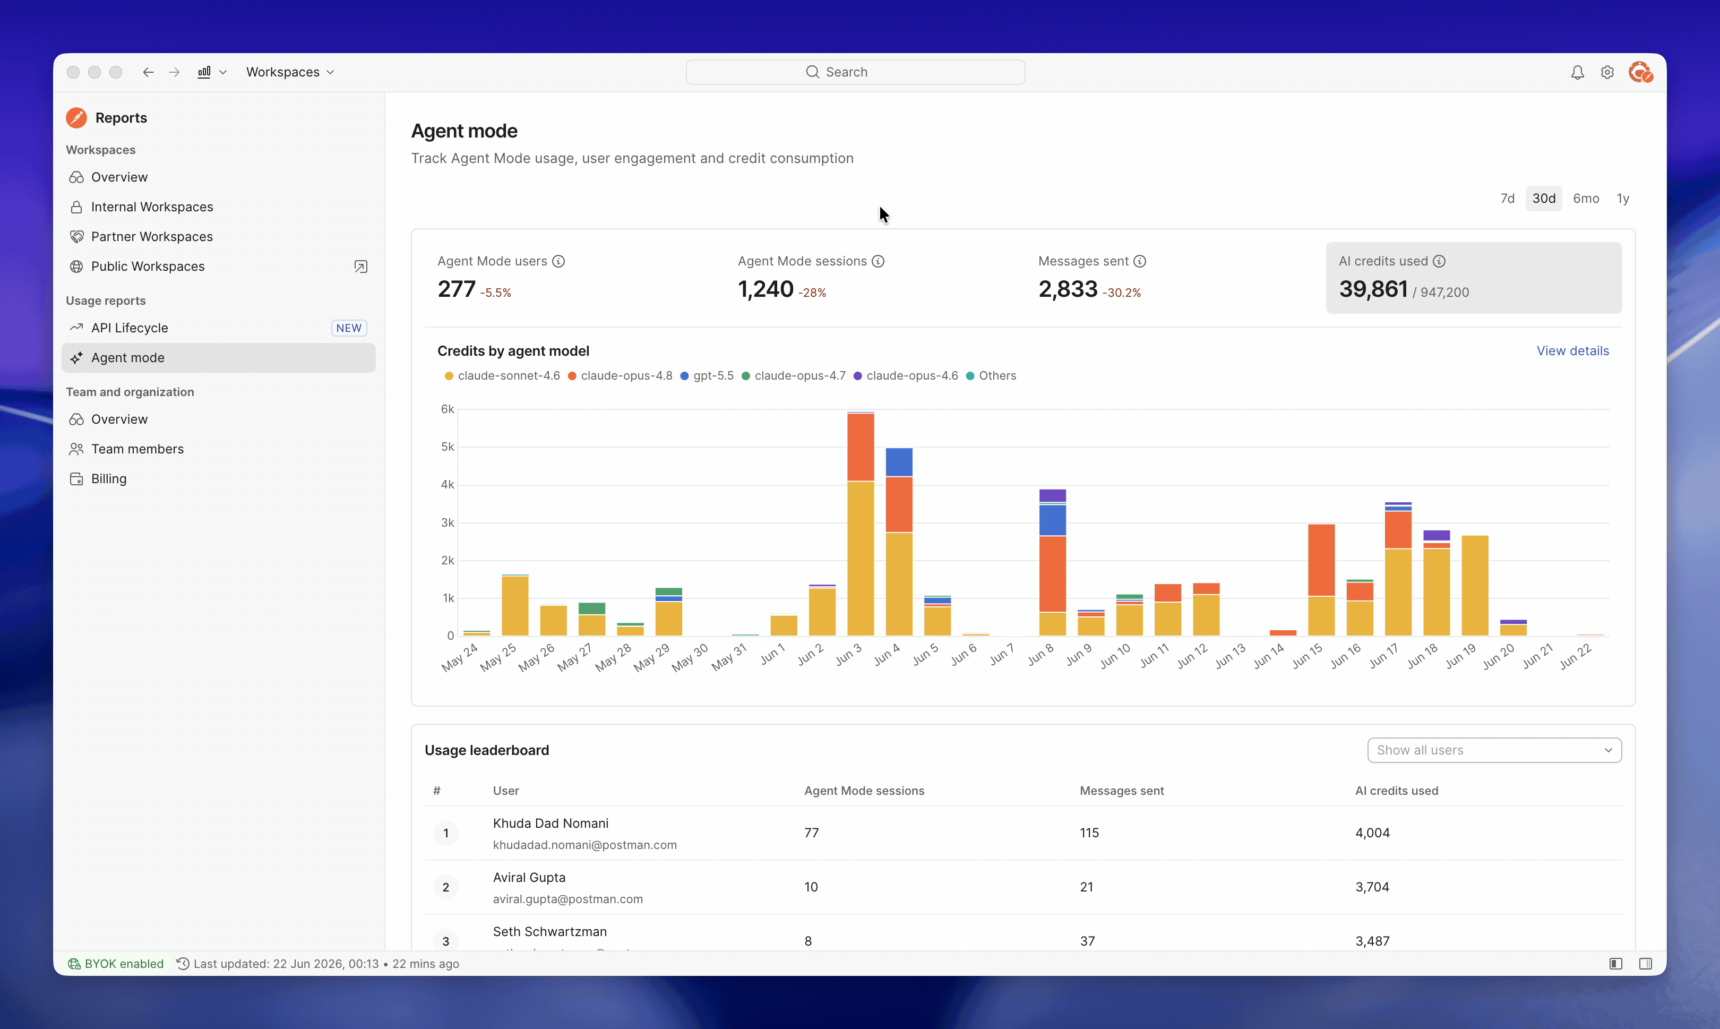Click the Team members people icon
The image size is (1720, 1029).
click(76, 449)
